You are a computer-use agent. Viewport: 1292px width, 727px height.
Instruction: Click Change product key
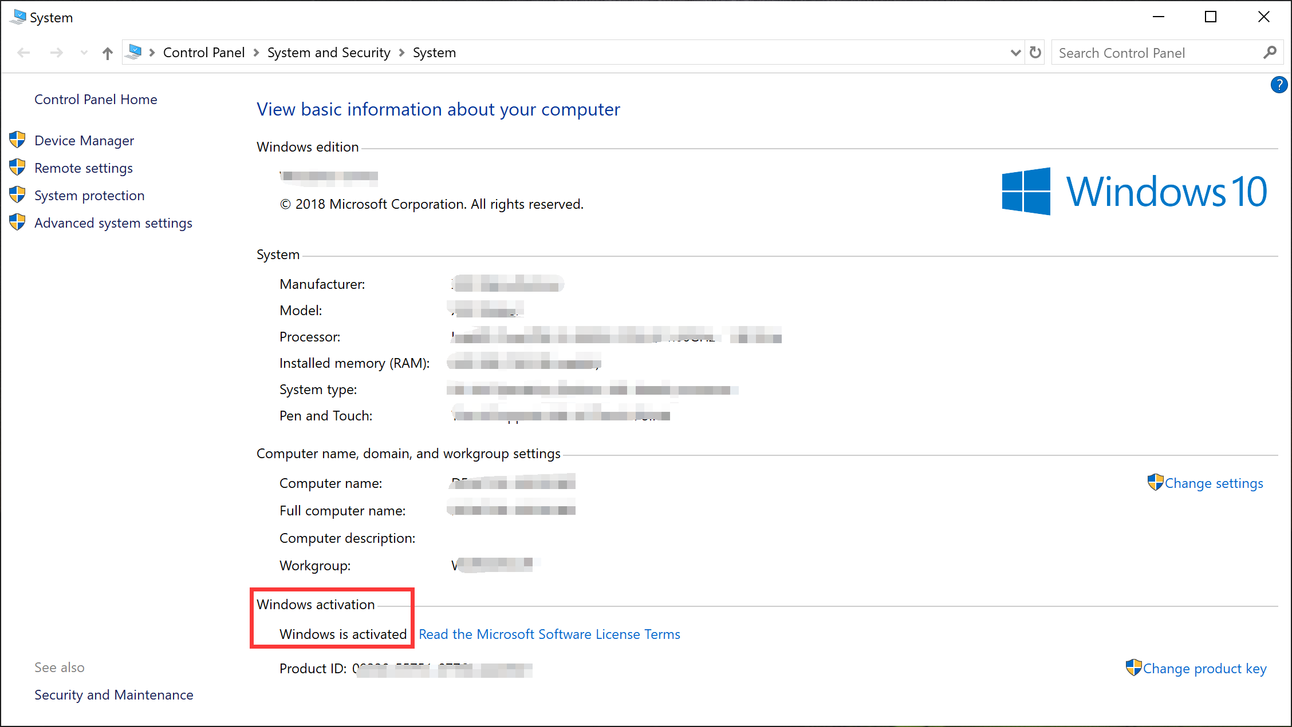pyautogui.click(x=1204, y=668)
